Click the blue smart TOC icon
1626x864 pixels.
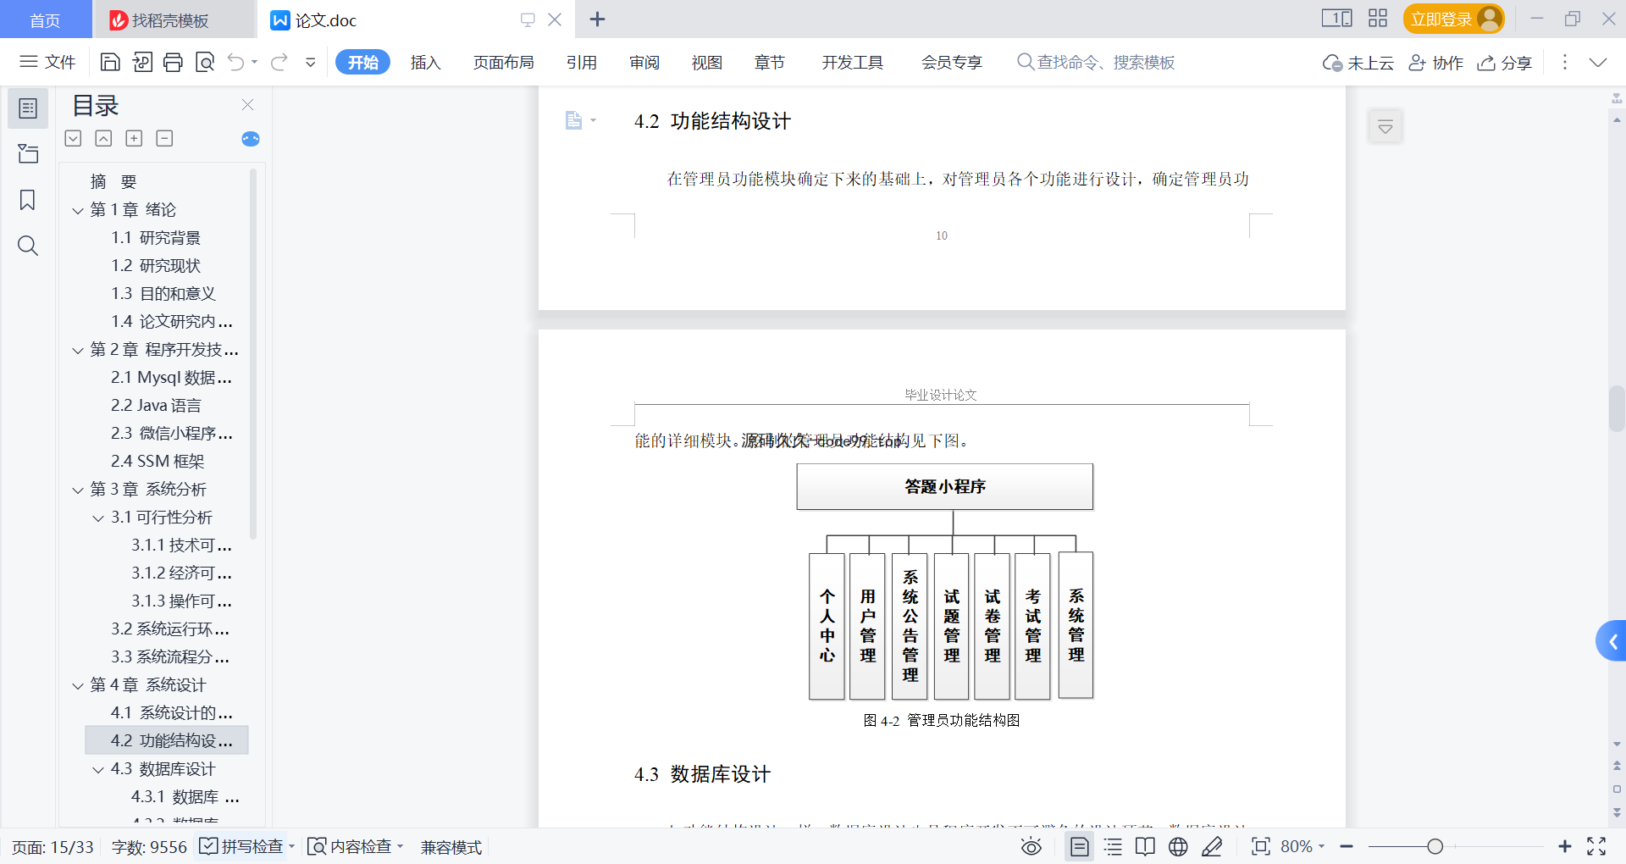coord(251,139)
